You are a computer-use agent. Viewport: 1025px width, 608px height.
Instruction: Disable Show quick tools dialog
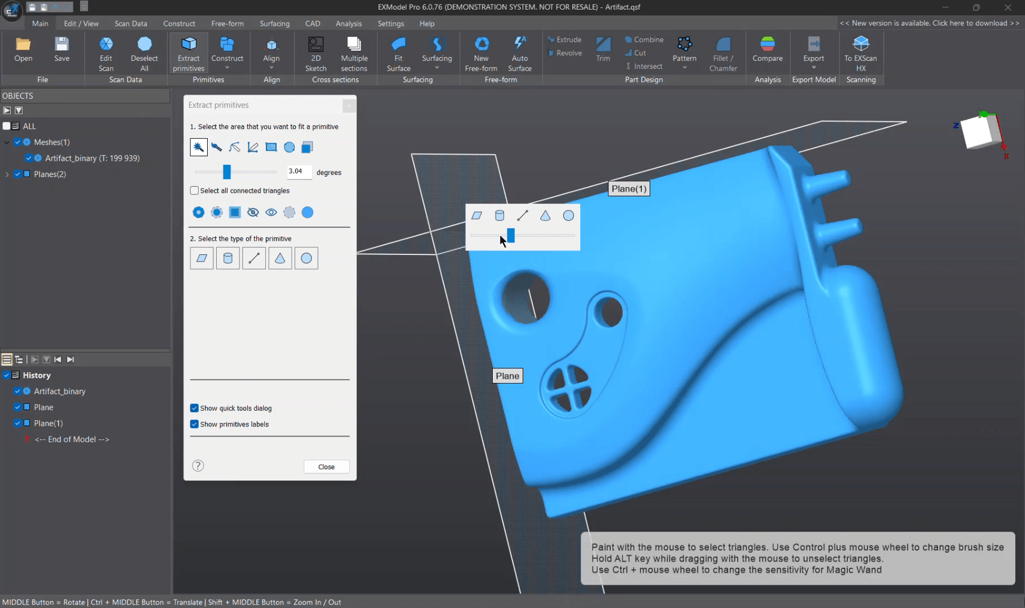tap(194, 408)
